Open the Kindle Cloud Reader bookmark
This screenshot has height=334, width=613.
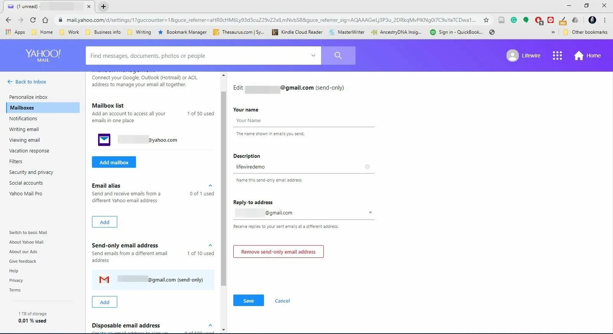coord(297,32)
